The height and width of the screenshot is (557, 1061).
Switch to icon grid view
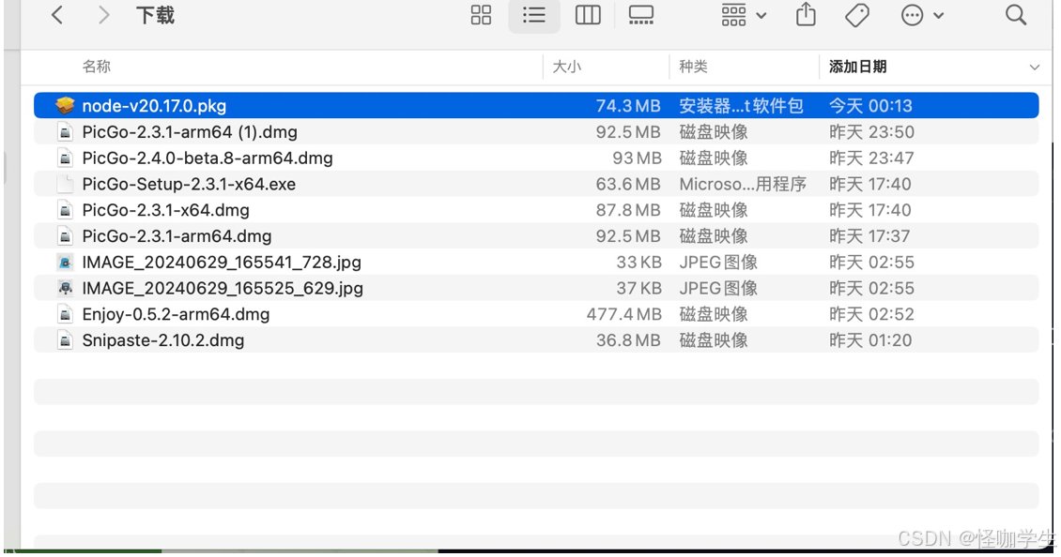481,15
